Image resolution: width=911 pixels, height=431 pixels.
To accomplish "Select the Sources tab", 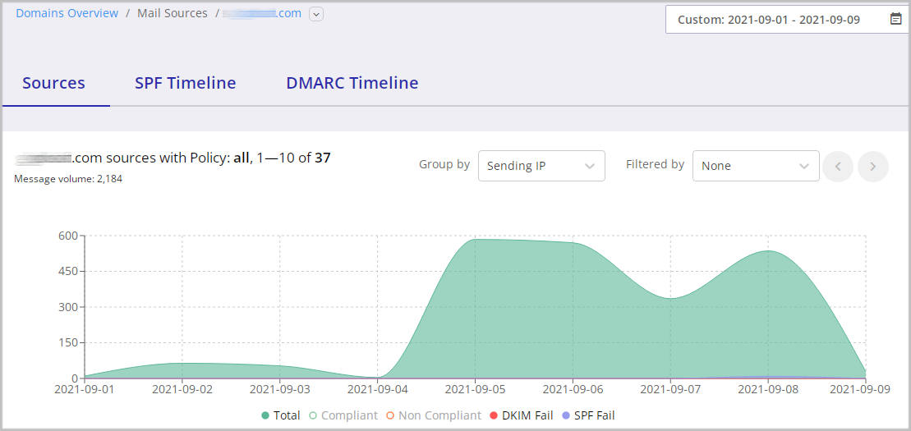I will coord(54,83).
